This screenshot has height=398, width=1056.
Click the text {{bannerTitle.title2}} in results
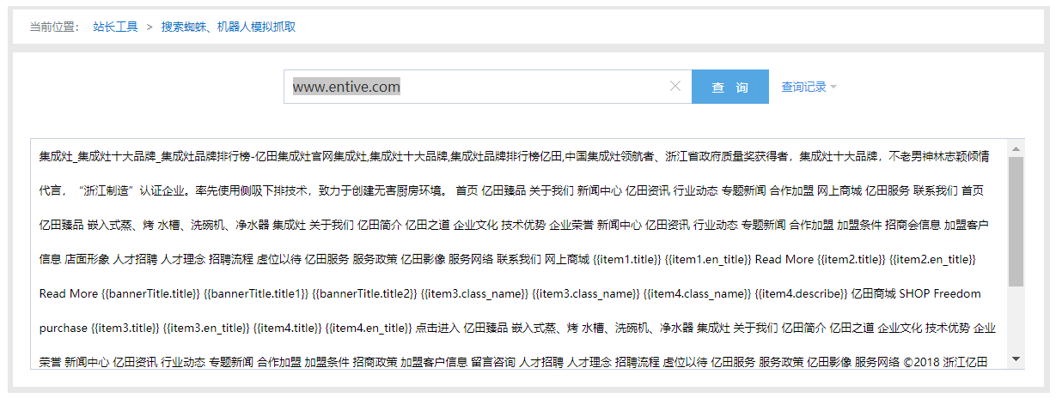364,293
